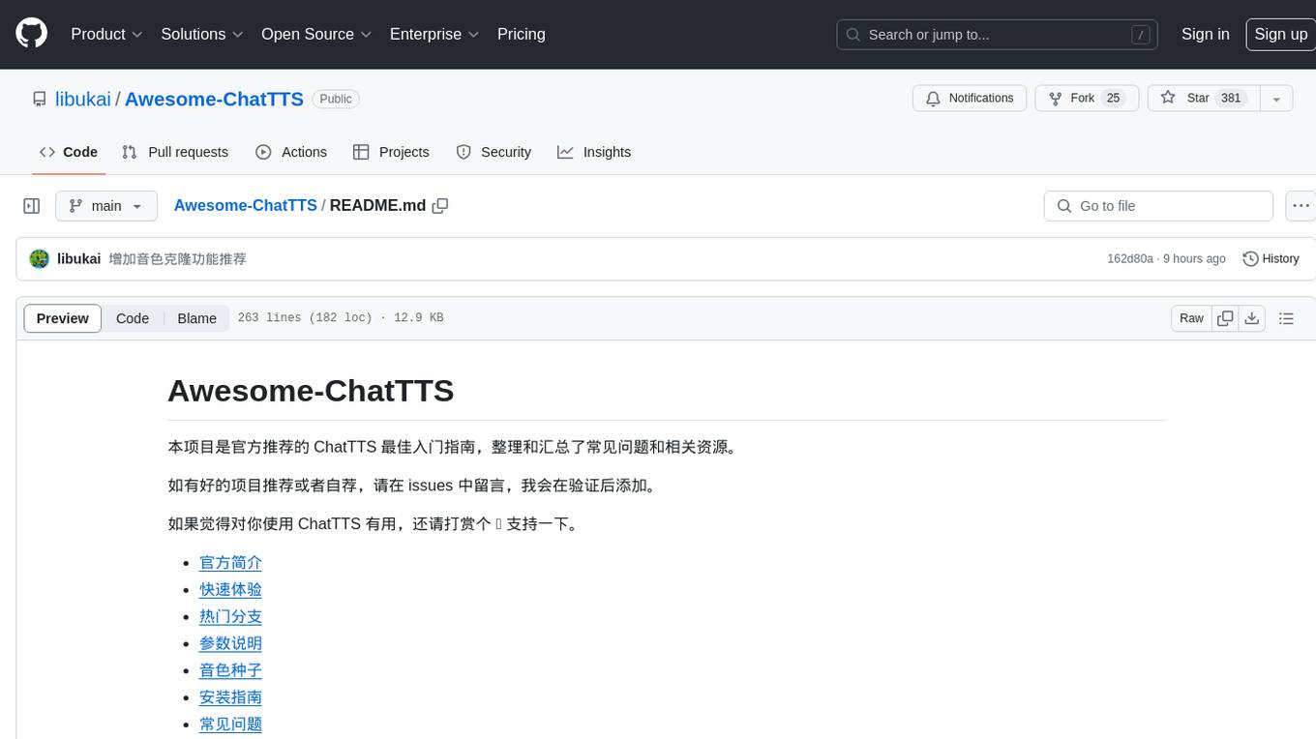Viewport: 1316px width, 739px height.
Task: Click the Awesome-ChatTTS README heading
Action: click(x=311, y=391)
